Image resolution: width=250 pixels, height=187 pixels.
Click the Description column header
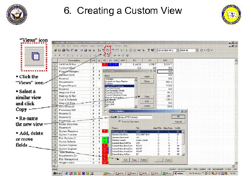(x=74, y=60)
